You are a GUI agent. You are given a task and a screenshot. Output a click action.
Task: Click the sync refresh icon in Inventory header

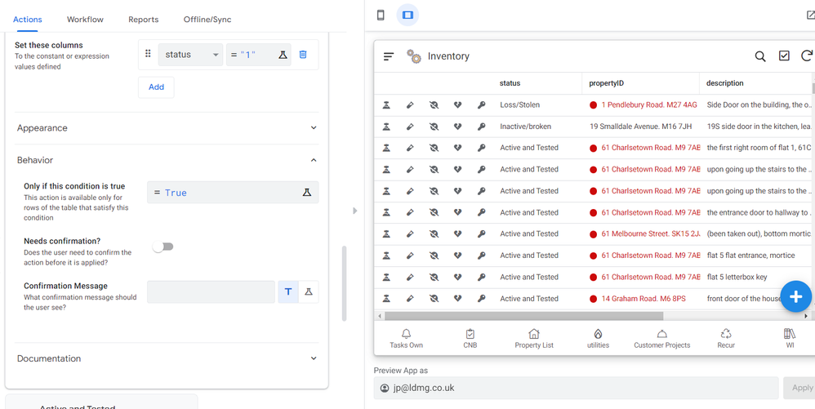click(807, 56)
